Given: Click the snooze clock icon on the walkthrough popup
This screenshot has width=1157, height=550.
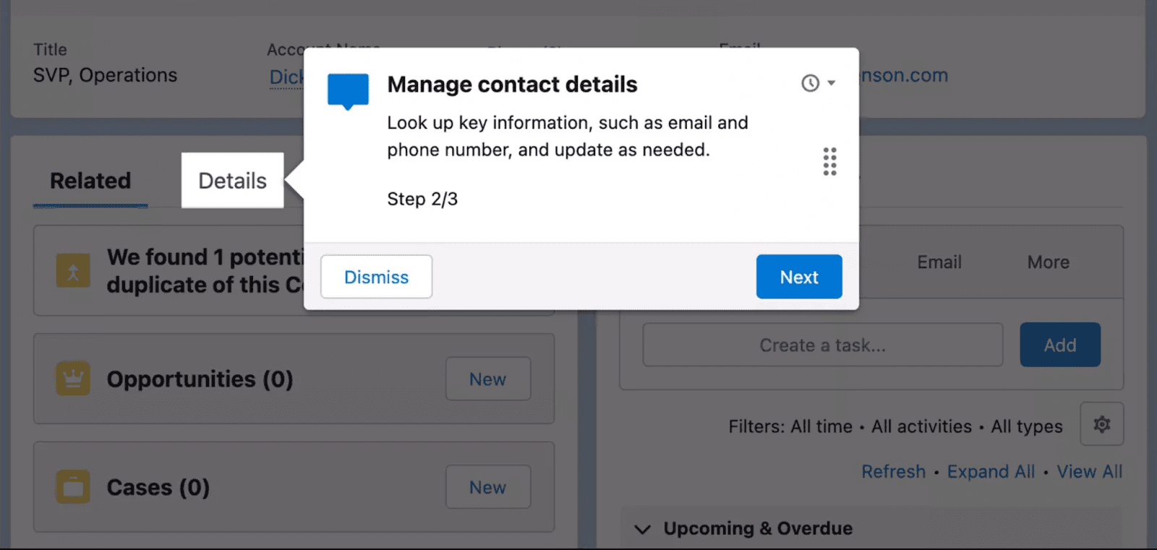Looking at the screenshot, I should click(808, 82).
